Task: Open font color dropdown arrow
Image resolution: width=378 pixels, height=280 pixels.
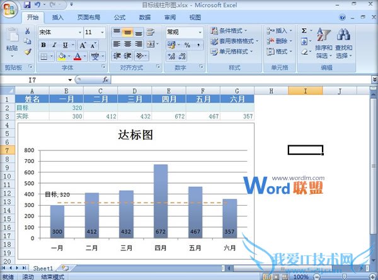Action: coord(84,57)
